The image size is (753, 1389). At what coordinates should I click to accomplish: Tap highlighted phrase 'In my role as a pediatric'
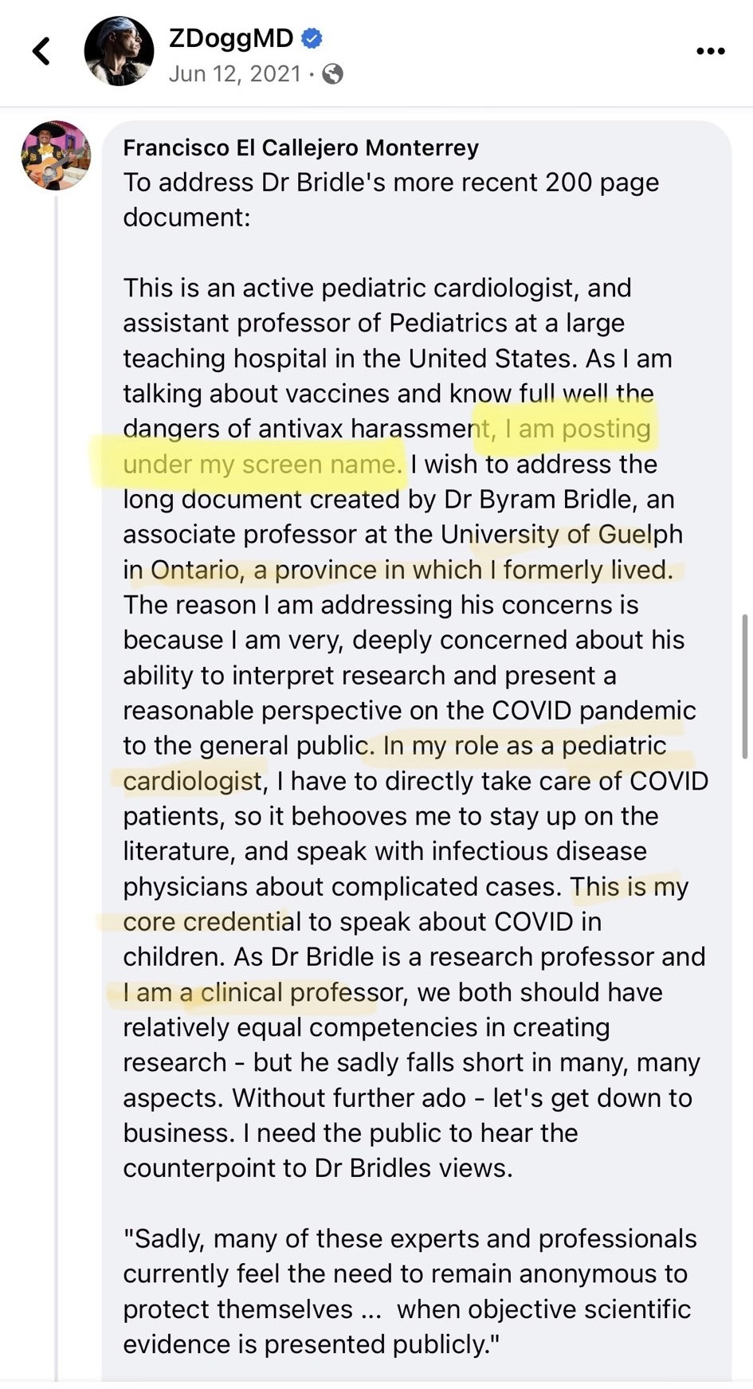pyautogui.click(x=524, y=746)
